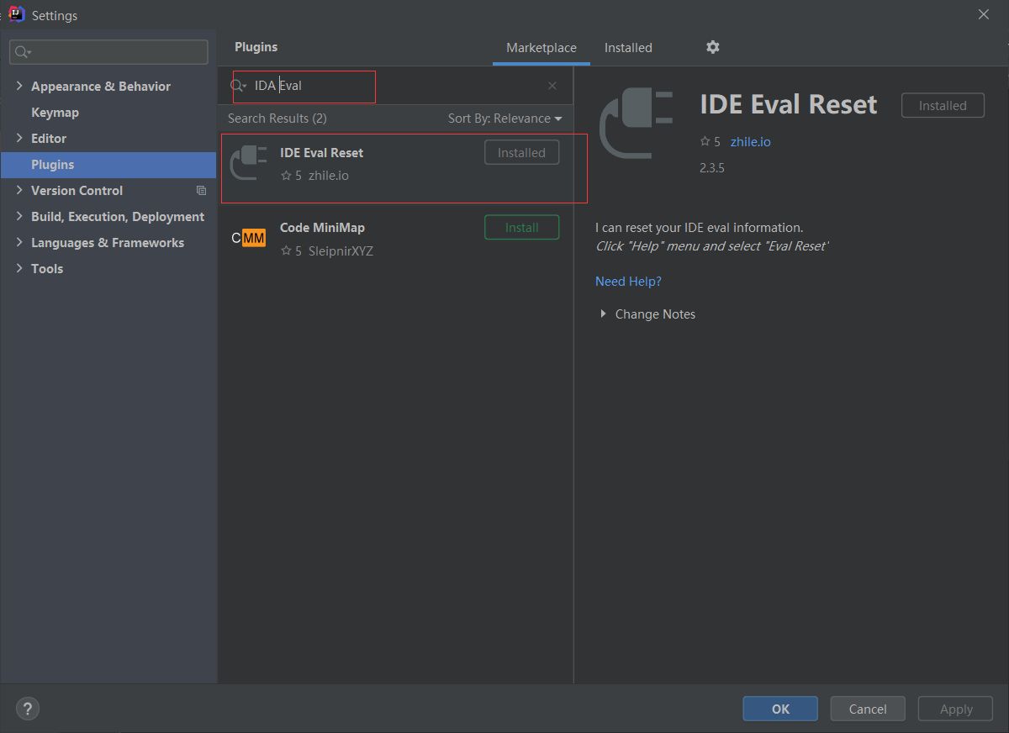Expand Languages & Frameworks node

coord(19,242)
